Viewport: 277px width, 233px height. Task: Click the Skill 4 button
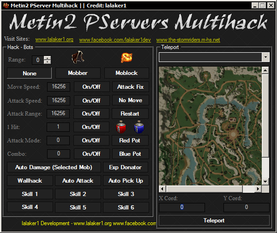pyautogui.click(x=30, y=207)
